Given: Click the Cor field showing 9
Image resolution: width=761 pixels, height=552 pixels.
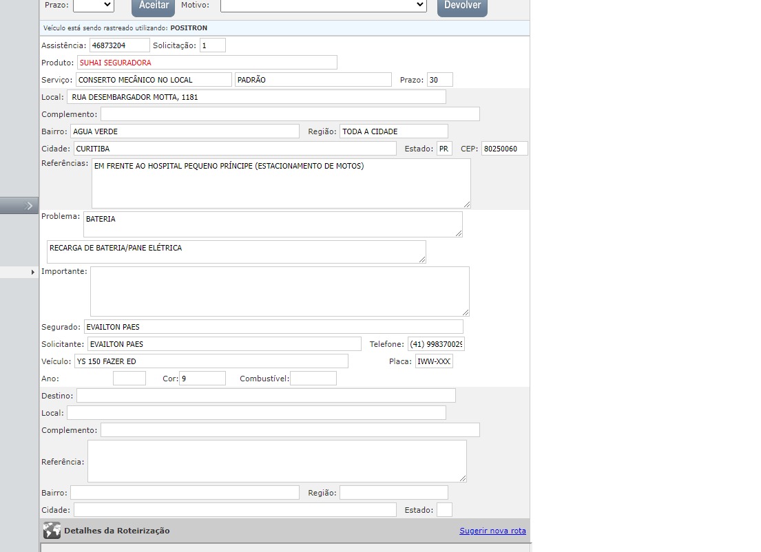Looking at the screenshot, I should click(x=202, y=379).
